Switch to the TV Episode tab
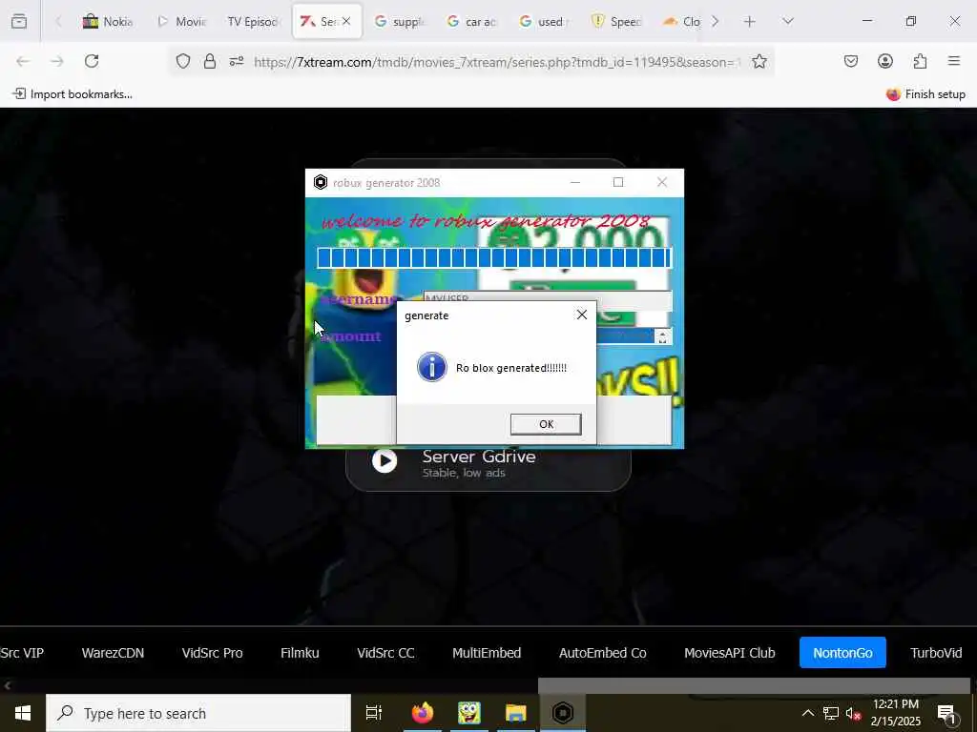This screenshot has width=977, height=732. 252,22
